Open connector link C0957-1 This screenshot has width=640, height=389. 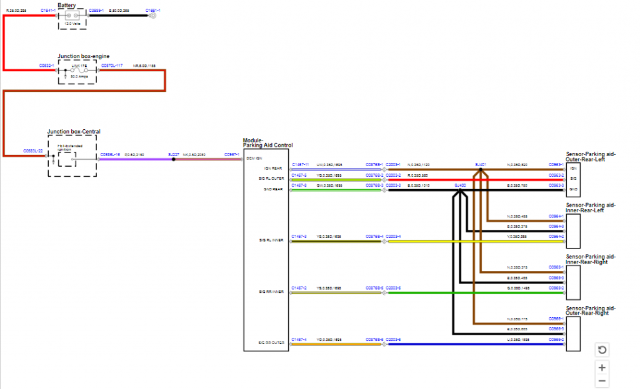(x=232, y=155)
